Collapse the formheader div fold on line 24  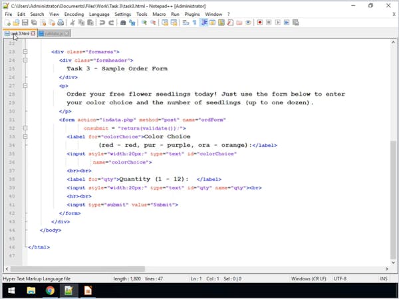tap(25, 60)
